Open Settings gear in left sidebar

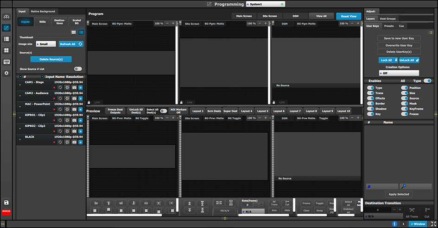(6, 73)
